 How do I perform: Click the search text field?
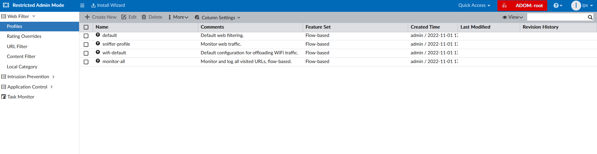(x=557, y=17)
